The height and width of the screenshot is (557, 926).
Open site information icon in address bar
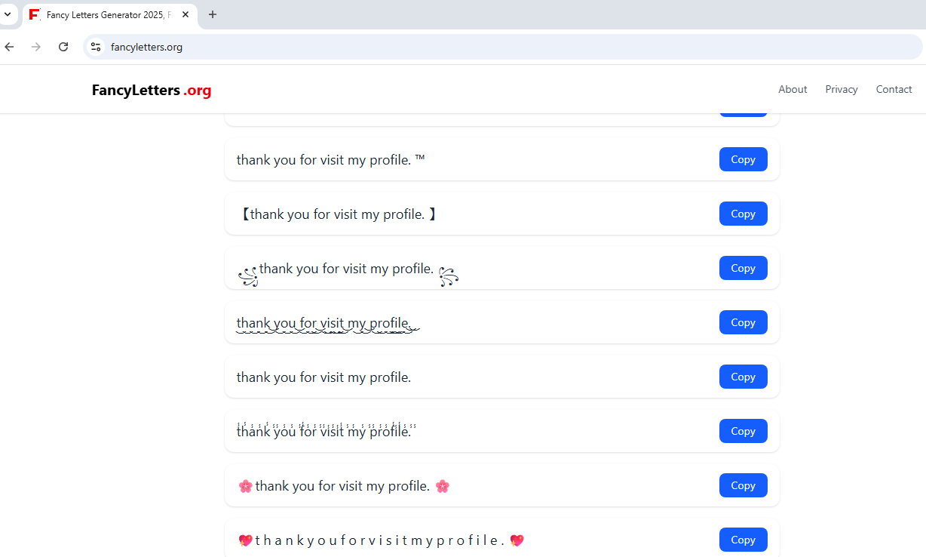96,47
